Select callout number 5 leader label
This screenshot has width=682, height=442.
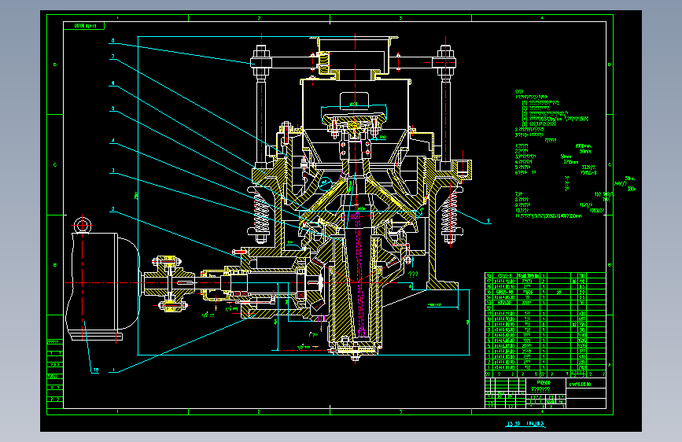point(112,109)
